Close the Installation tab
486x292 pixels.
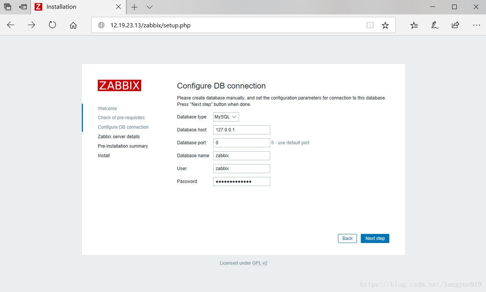(x=118, y=7)
